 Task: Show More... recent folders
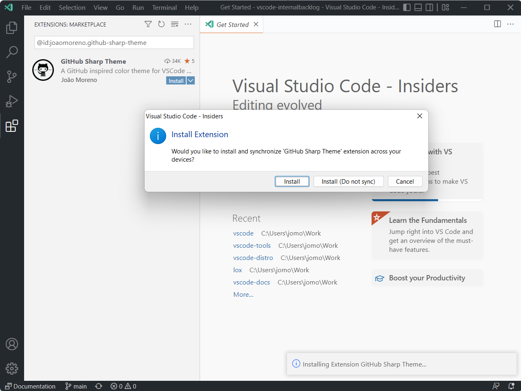[x=243, y=294]
